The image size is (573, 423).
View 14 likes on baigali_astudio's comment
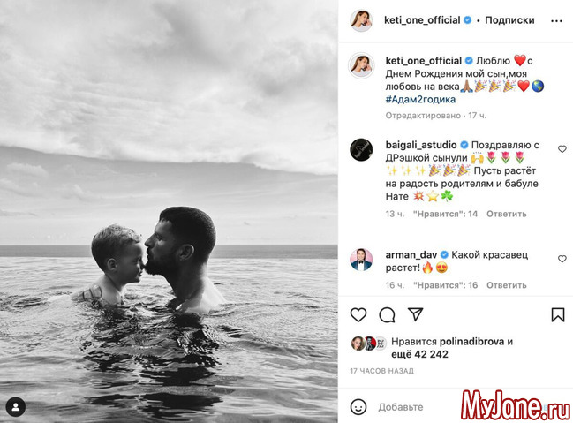coord(447,214)
